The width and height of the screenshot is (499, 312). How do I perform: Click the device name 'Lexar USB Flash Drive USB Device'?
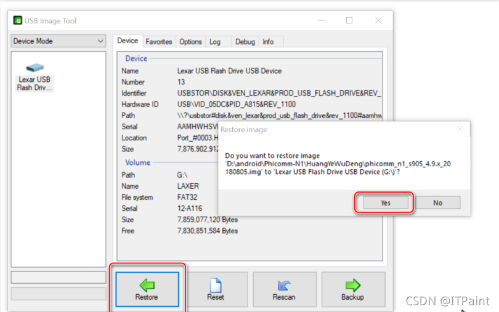click(x=229, y=71)
